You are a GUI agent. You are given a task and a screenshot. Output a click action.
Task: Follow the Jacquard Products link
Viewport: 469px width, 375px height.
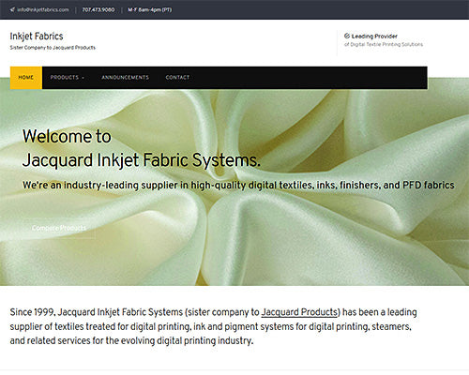tap(299, 312)
